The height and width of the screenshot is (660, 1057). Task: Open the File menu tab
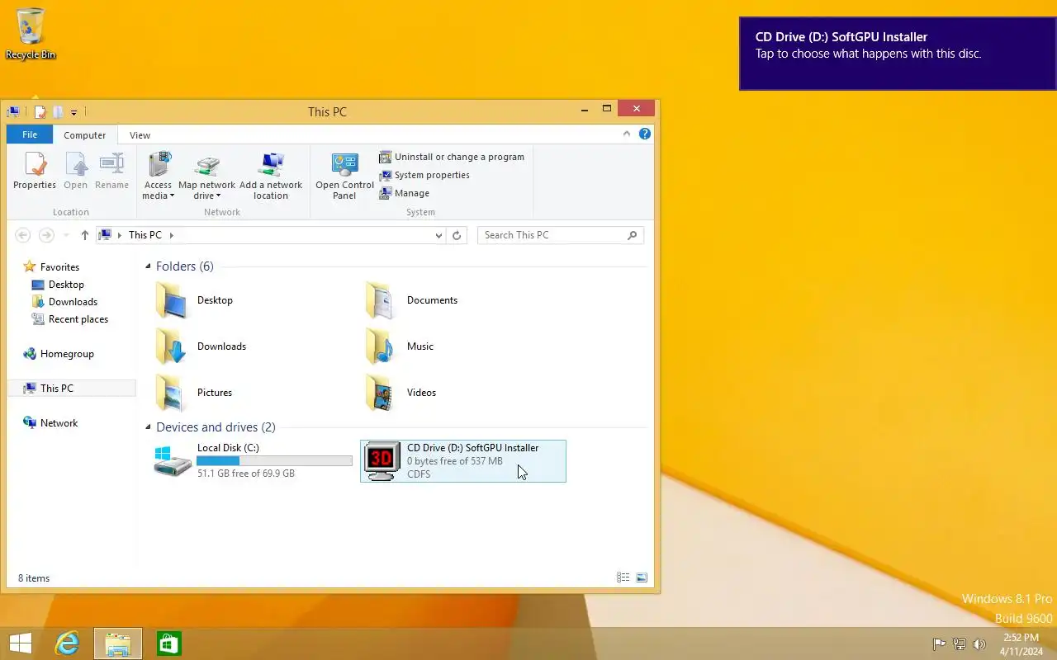coord(30,134)
